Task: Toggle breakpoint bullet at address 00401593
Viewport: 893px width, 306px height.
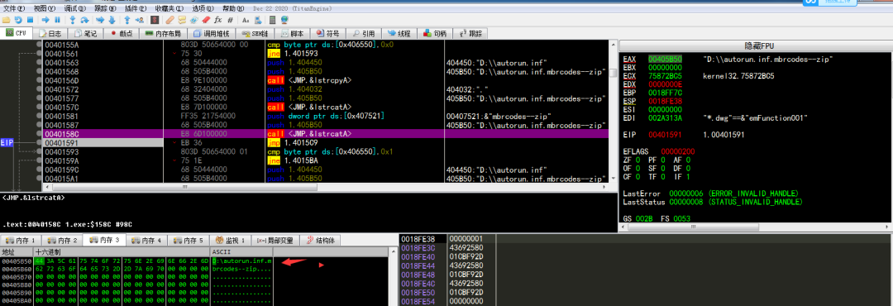Action: tap(39, 151)
